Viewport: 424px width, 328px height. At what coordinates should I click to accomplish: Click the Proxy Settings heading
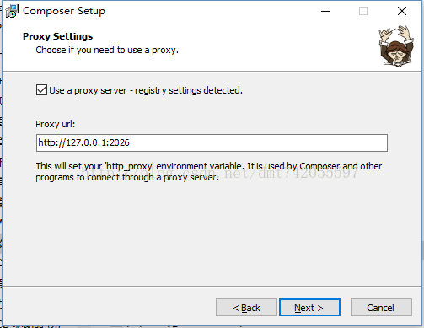point(57,36)
